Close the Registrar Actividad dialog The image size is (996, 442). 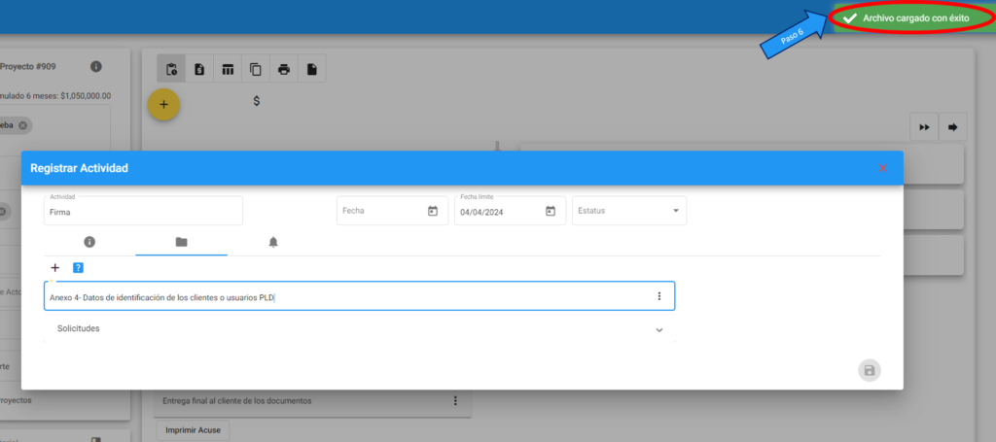click(882, 168)
